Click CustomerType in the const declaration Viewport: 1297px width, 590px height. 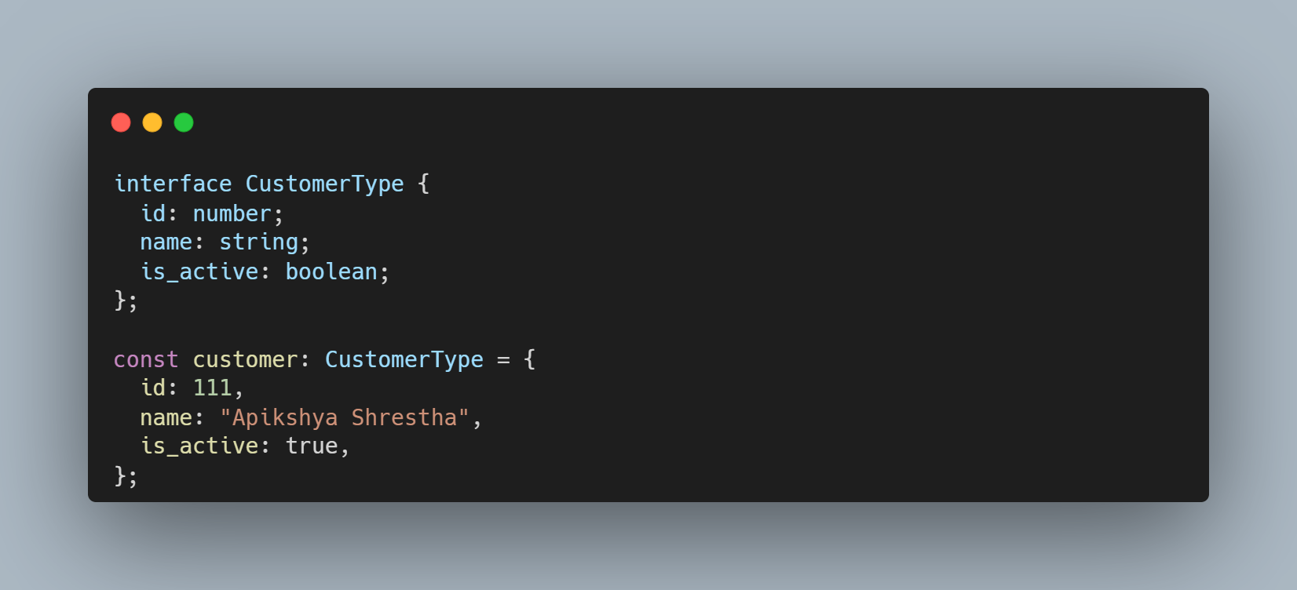[x=404, y=359]
